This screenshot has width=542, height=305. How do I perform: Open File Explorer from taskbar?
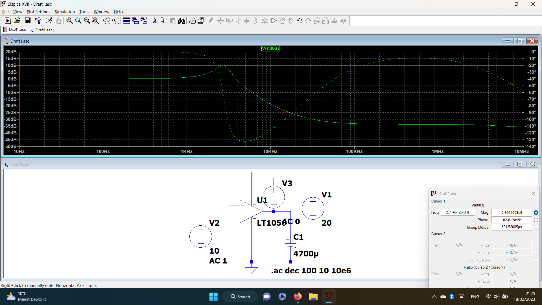click(x=313, y=297)
